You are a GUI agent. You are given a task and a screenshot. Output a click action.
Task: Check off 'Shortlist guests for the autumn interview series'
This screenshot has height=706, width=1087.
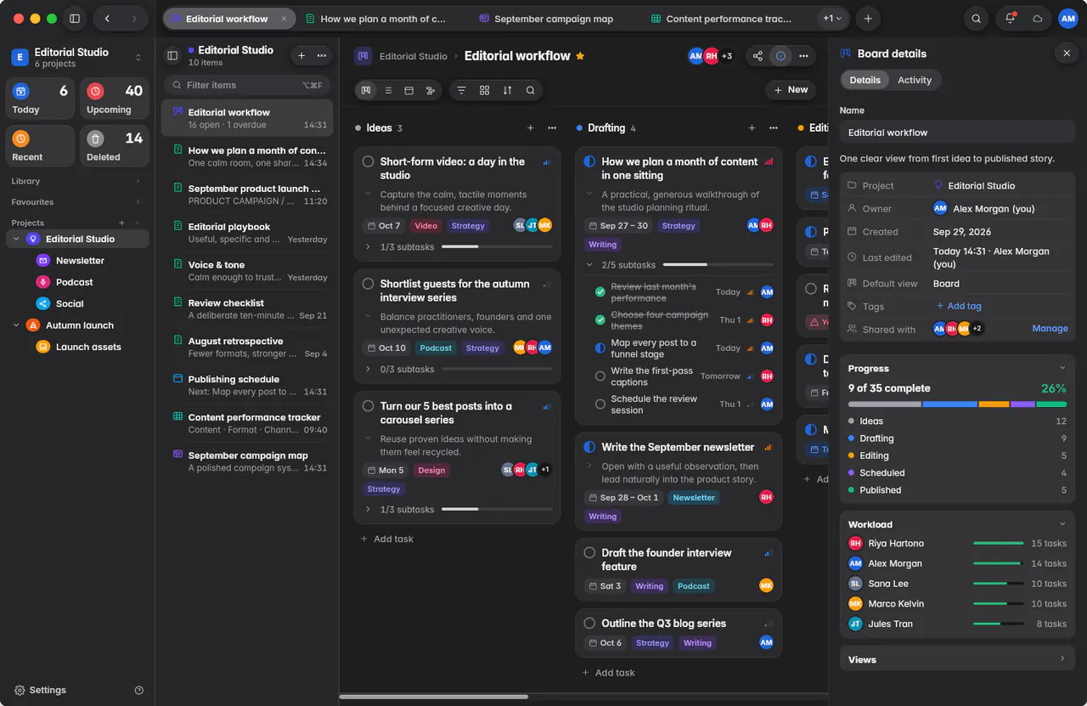368,284
